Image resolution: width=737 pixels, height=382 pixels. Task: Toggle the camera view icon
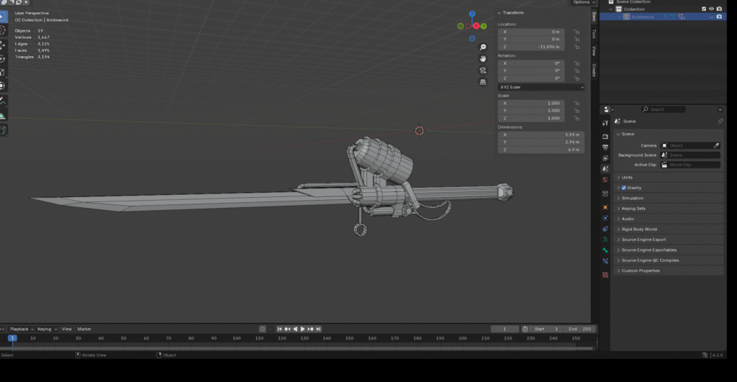(483, 71)
